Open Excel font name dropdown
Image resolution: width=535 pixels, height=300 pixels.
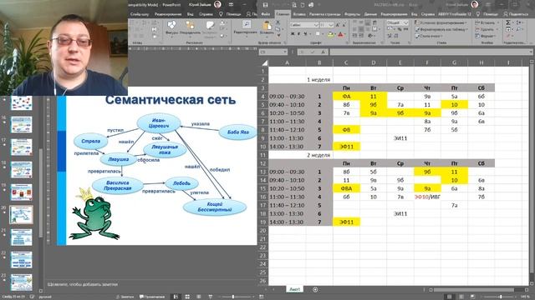[316, 25]
